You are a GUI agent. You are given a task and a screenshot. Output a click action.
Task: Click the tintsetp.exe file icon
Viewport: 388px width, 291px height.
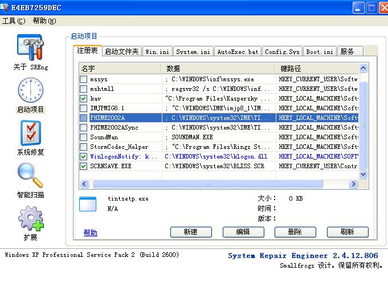point(88,204)
